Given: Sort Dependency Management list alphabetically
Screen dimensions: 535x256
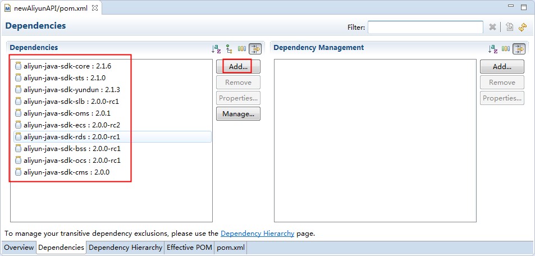Looking at the screenshot, I should pos(493,49).
